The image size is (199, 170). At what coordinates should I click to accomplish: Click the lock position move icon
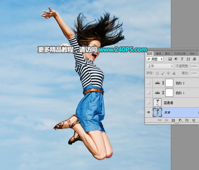tap(169, 73)
